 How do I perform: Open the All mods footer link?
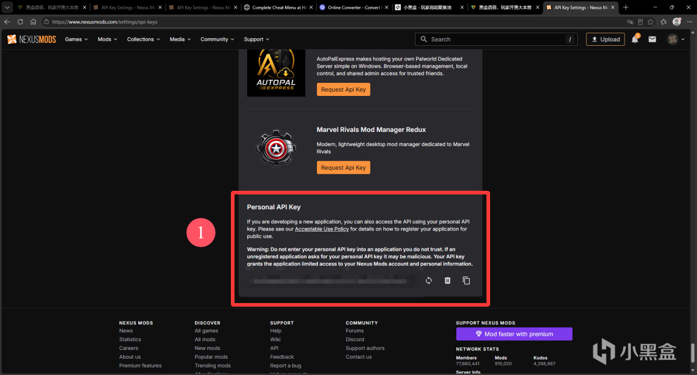coord(205,339)
